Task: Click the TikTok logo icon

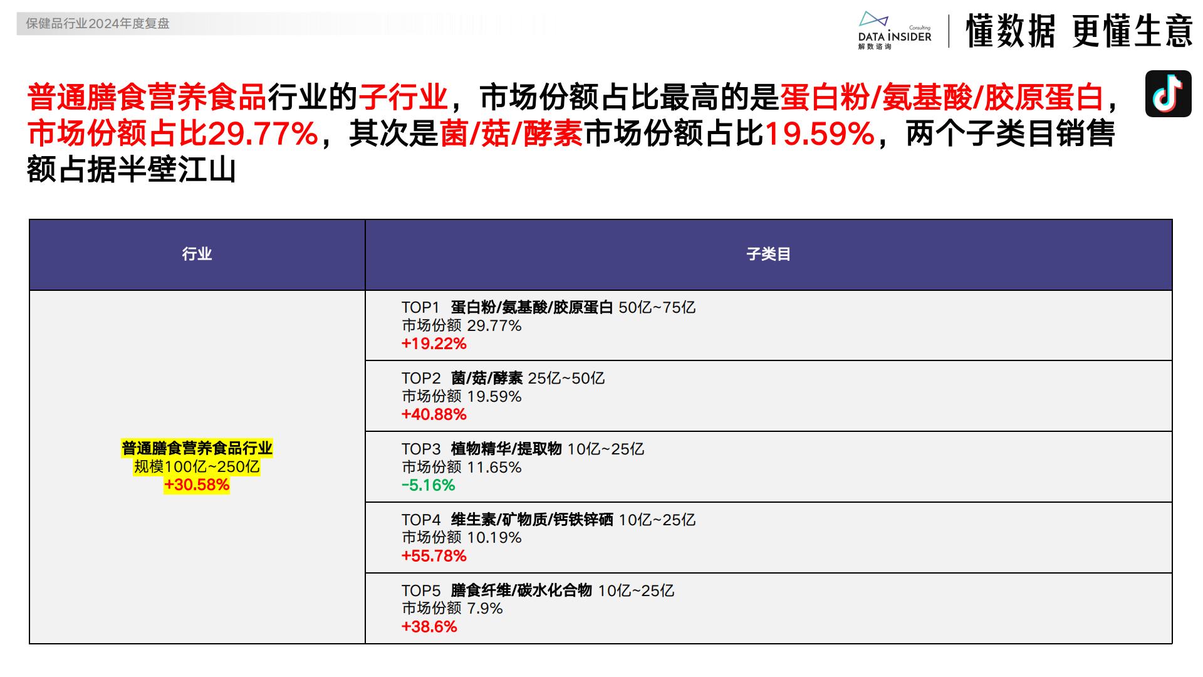Action: click(1168, 93)
